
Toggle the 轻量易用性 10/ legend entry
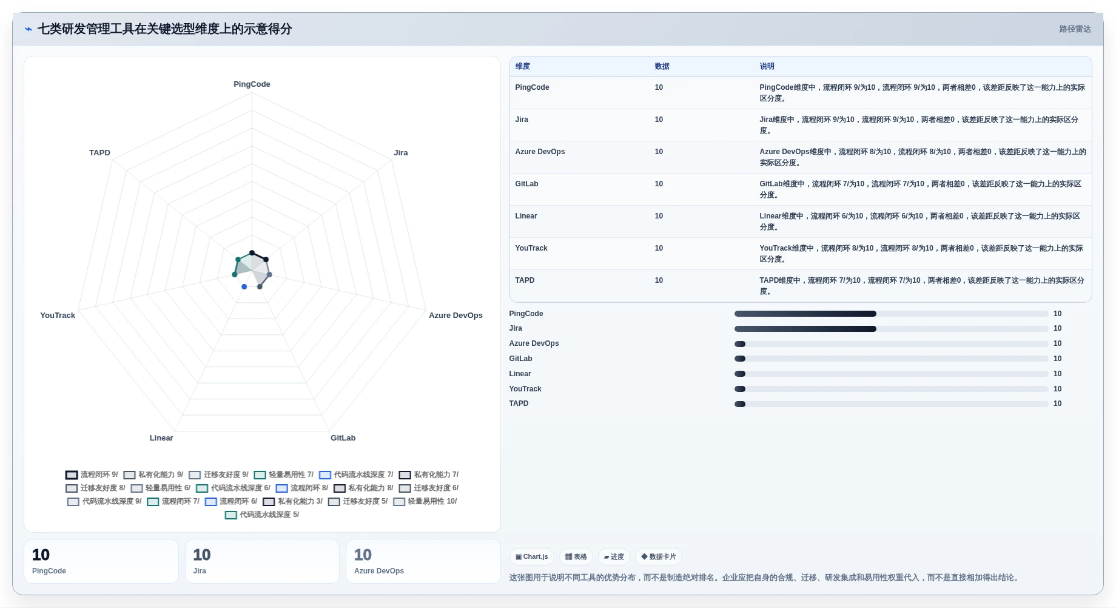425,501
